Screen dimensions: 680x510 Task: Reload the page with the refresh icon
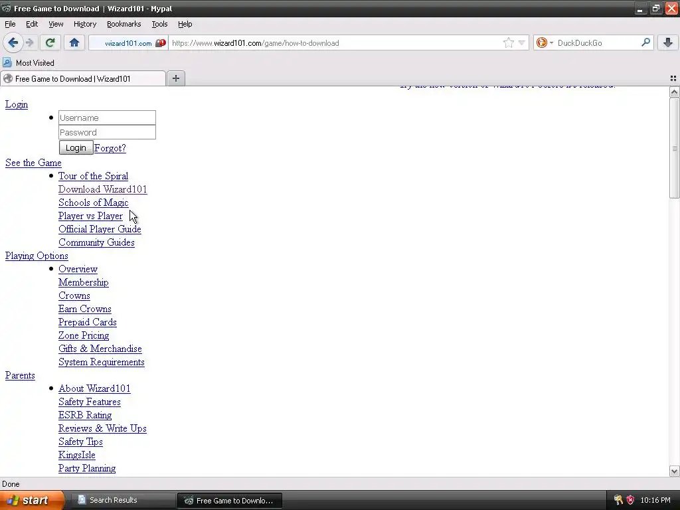click(50, 42)
